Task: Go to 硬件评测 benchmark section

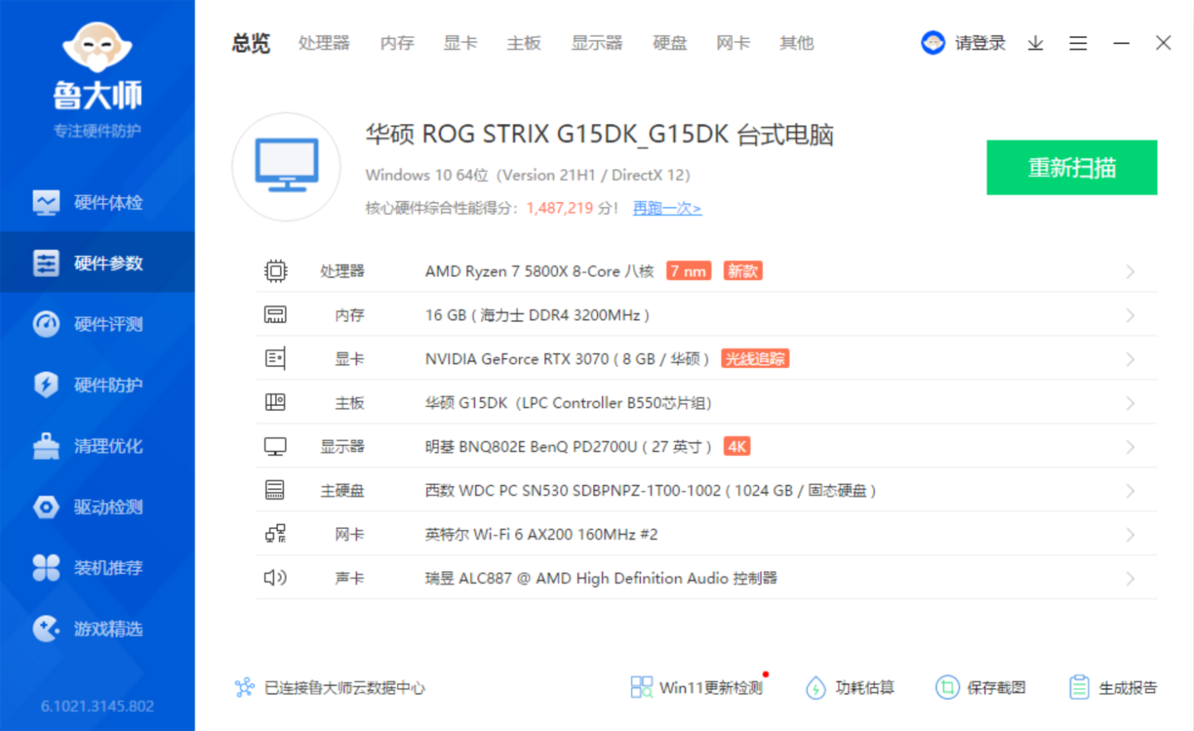Action: click(98, 324)
